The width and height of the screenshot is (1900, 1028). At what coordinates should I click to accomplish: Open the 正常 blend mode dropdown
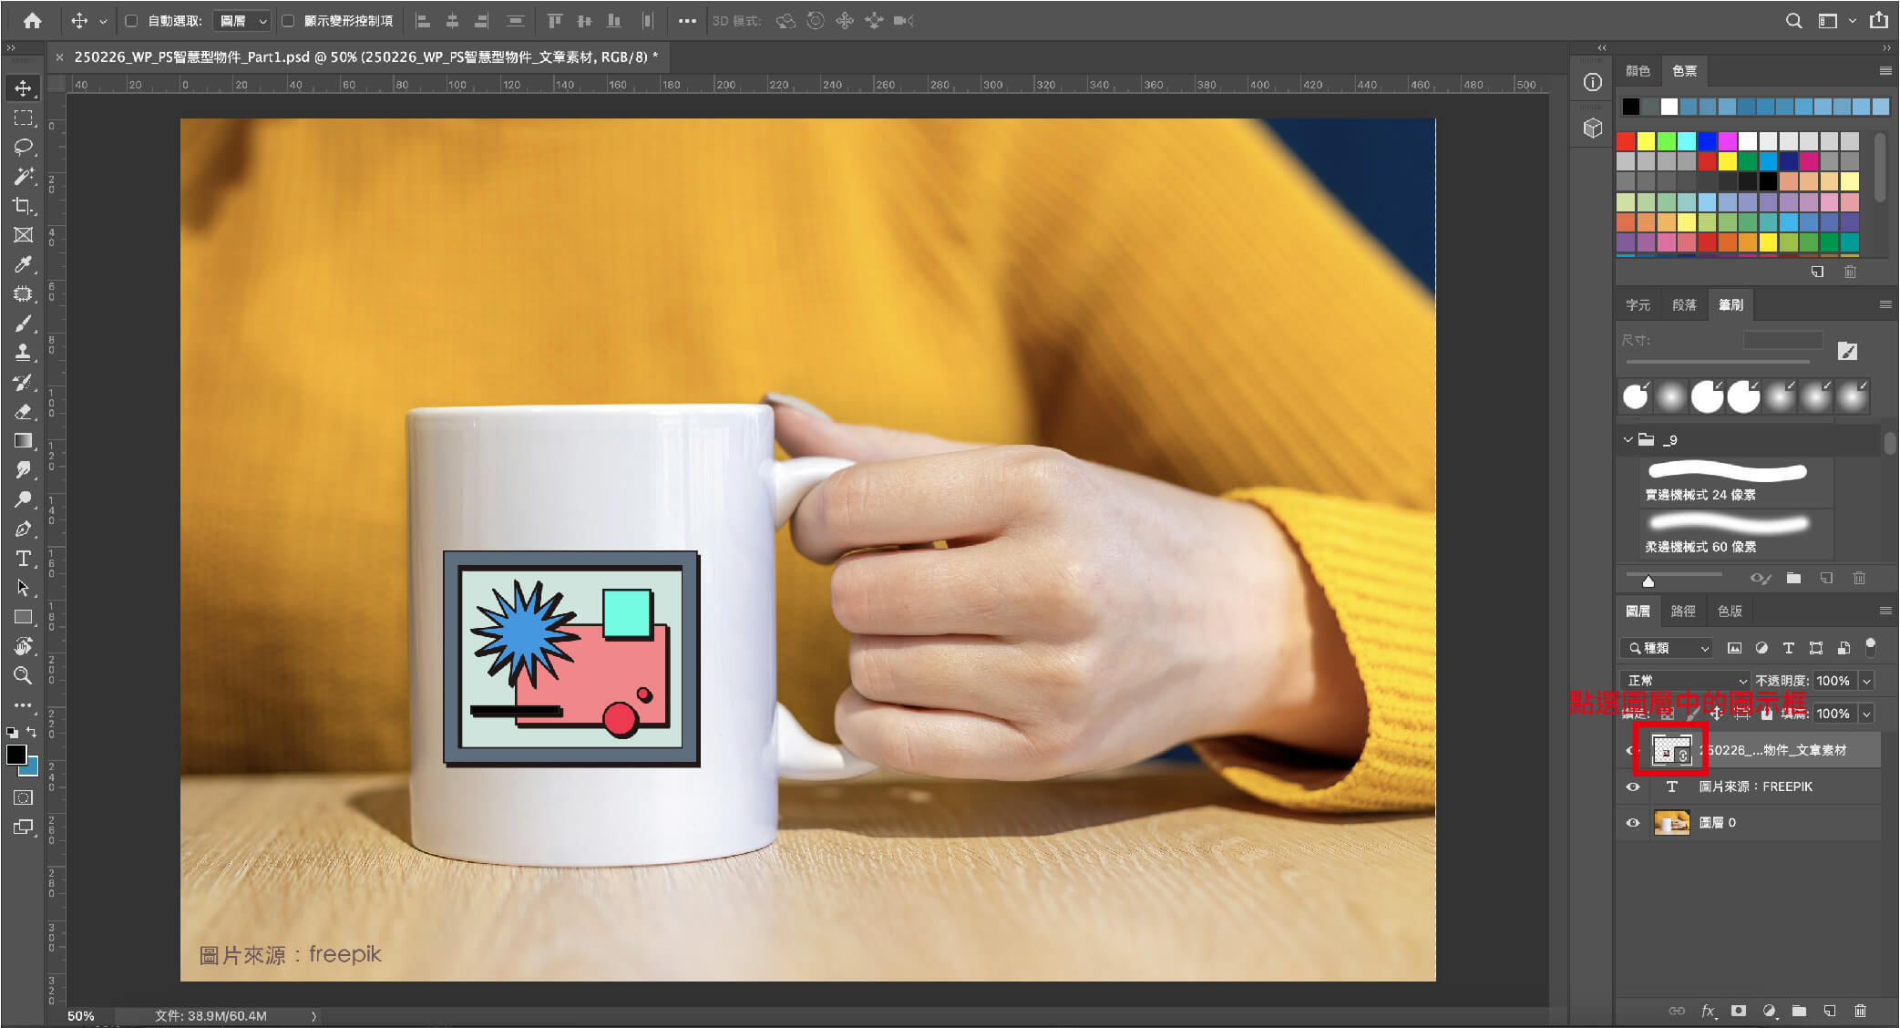(x=1685, y=681)
